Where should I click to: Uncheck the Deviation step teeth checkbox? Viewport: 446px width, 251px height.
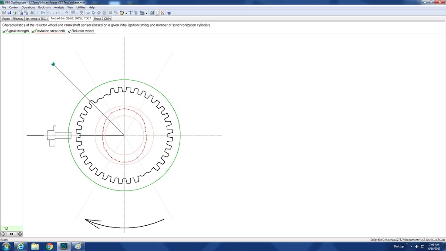[33, 31]
